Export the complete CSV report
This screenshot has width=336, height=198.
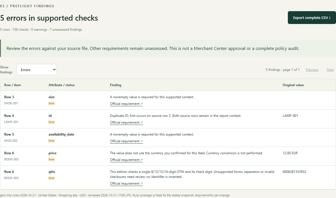pos(312,18)
